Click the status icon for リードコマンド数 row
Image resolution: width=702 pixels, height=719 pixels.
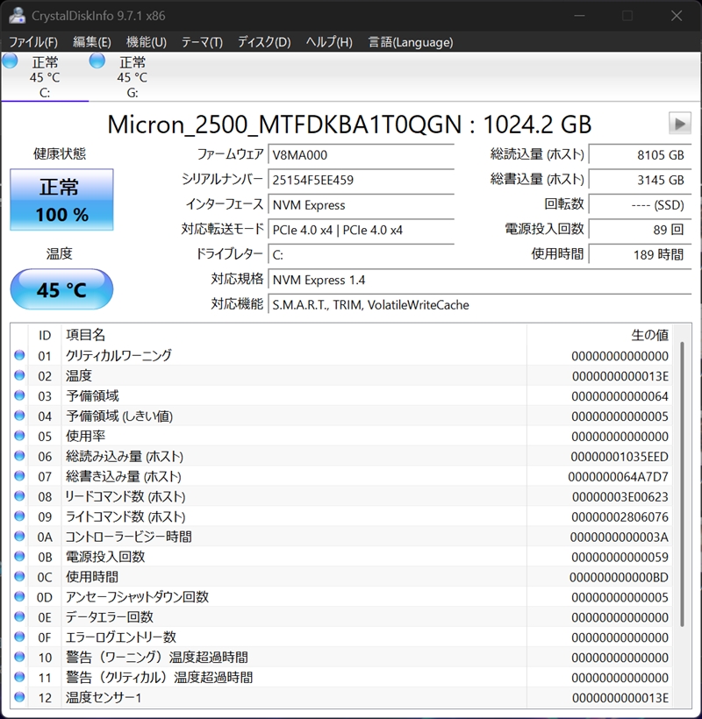[x=19, y=495]
